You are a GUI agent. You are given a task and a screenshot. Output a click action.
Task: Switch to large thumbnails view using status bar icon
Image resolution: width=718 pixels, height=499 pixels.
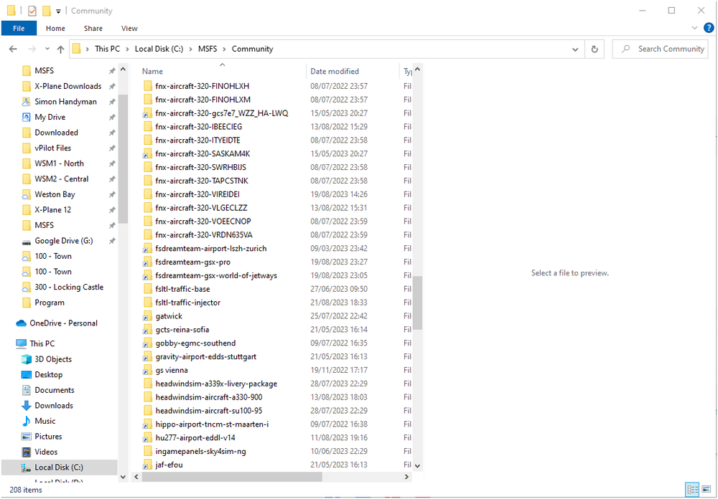[x=707, y=490]
